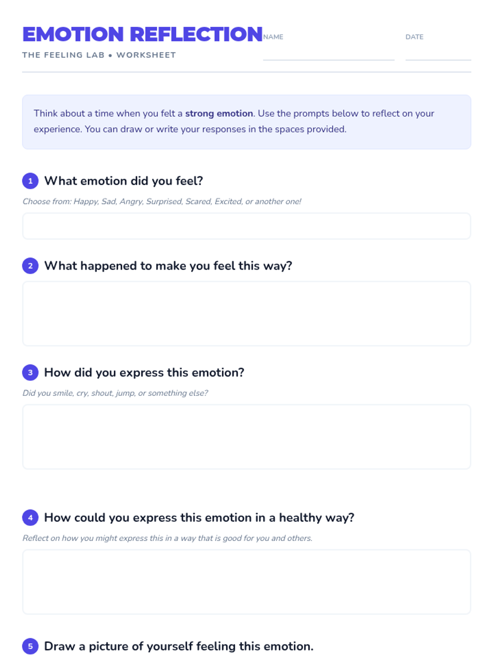
Task: Click 'What emotion did you feel?' heading
Action: pos(124,181)
